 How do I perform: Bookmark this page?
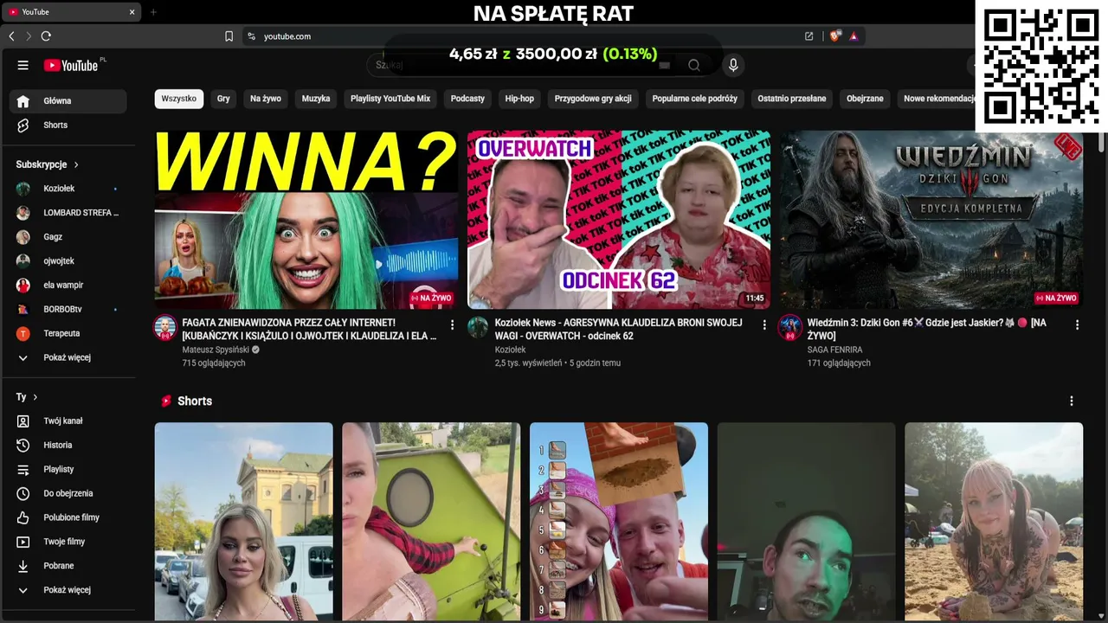click(229, 36)
